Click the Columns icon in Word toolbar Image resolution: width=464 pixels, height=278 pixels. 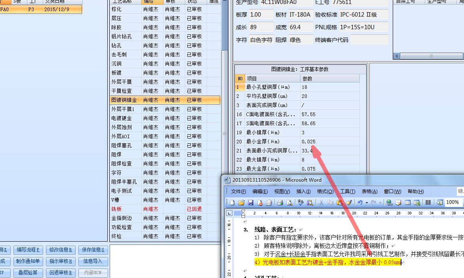(x=428, y=203)
